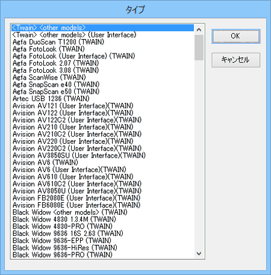Screen dimensions: 271x275
Task: Select Black Widow 9636-HiRes (TWAIN)
Action: click(102, 248)
